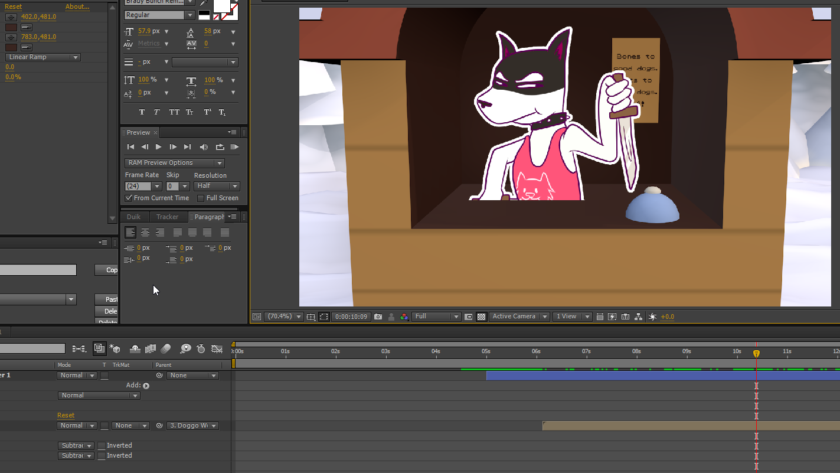The image size is (840, 473).
Task: Open the composition mini-flowchart in timeline
Action: pos(79,349)
